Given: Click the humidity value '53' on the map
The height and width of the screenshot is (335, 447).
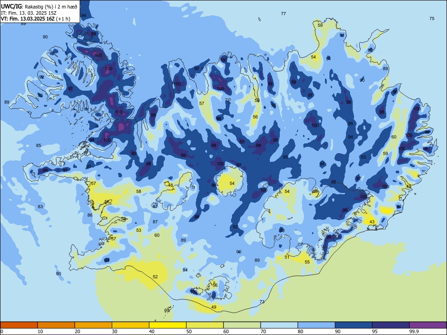Looking at the screenshot, I should (x=139, y=230).
